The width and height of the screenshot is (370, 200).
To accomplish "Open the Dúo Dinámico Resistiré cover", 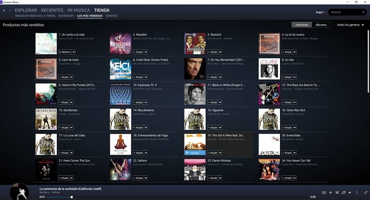I will click(x=195, y=43).
